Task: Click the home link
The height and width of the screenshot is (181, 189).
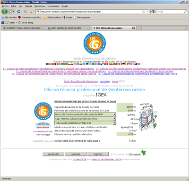Action: tap(115, 81)
